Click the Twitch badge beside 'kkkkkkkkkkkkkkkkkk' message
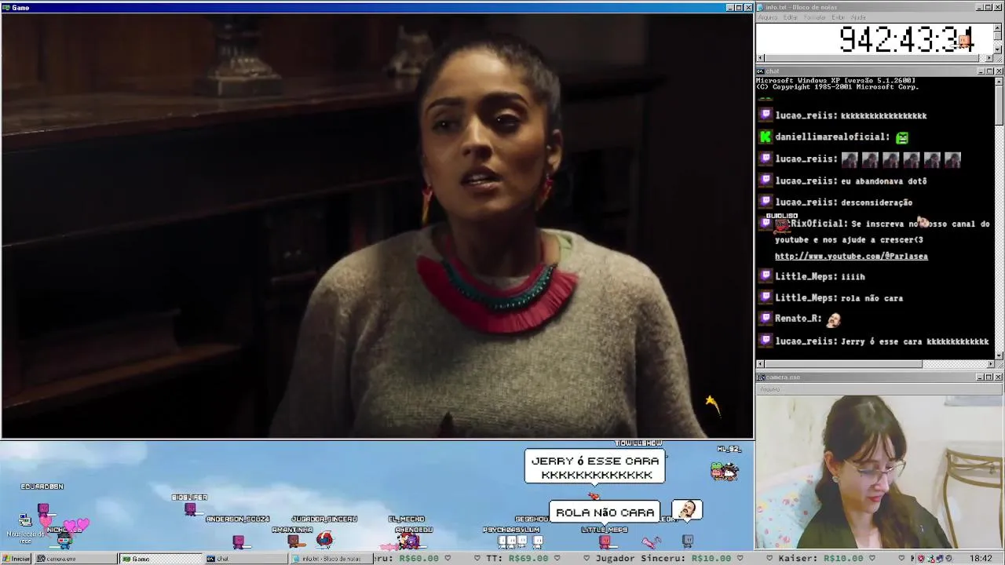1005x565 pixels. (766, 115)
